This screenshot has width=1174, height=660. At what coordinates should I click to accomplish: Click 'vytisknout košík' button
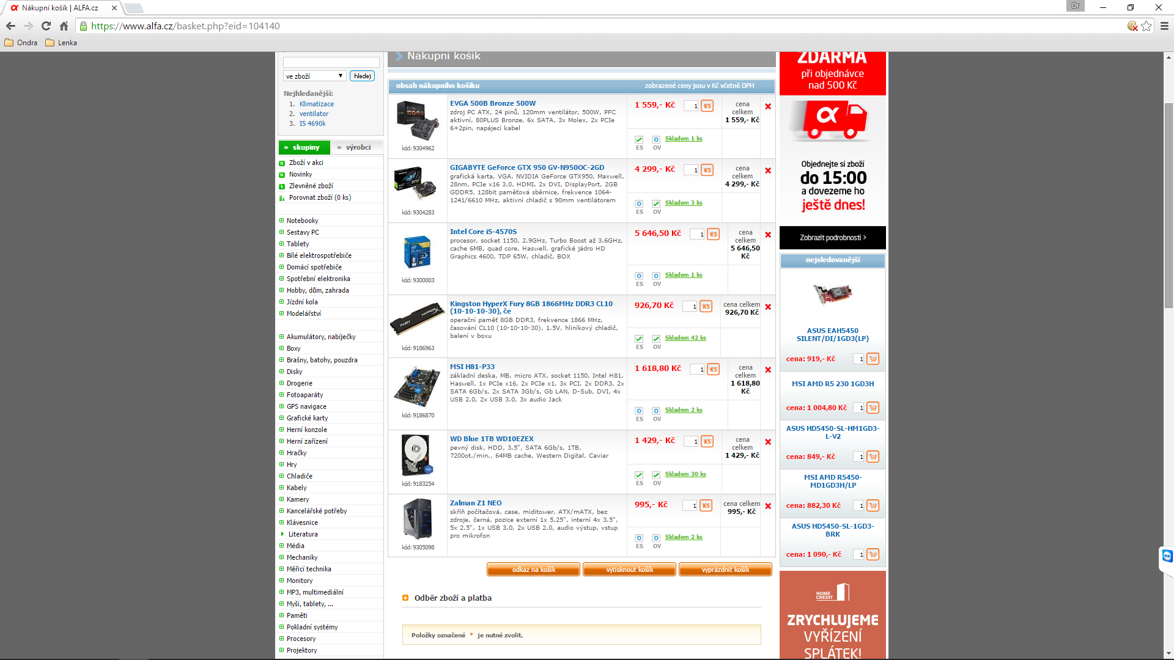pyautogui.click(x=629, y=570)
